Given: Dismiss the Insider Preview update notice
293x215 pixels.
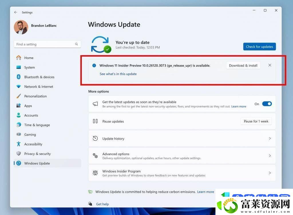Looking at the screenshot, I should [270, 65].
